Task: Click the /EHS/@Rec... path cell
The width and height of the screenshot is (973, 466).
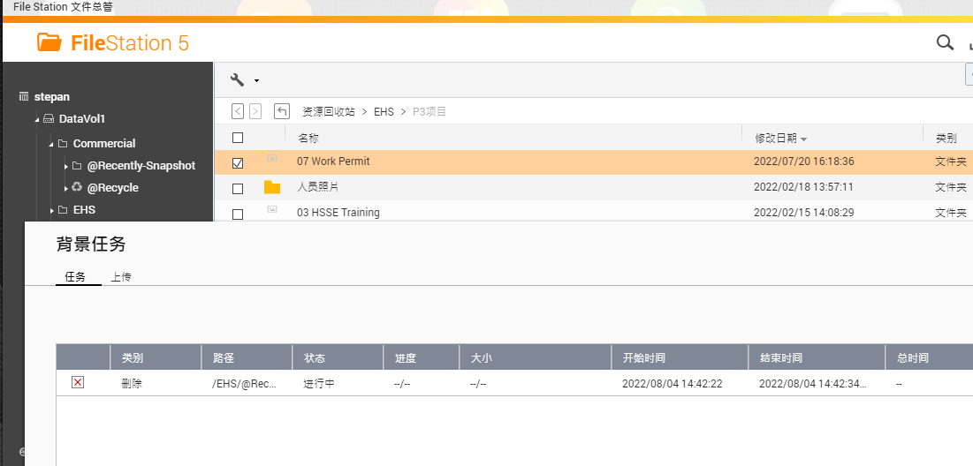Action: click(x=244, y=384)
